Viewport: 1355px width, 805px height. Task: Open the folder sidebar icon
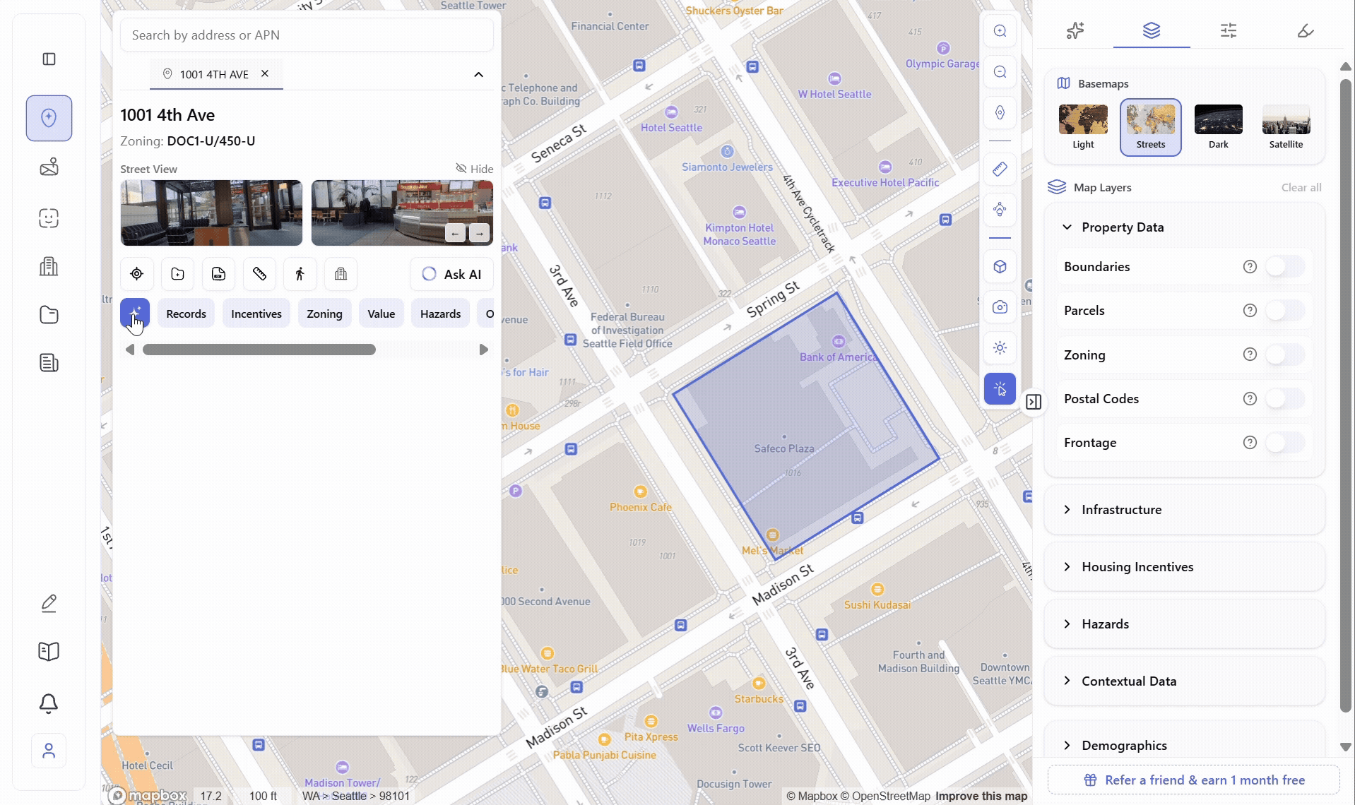click(49, 315)
